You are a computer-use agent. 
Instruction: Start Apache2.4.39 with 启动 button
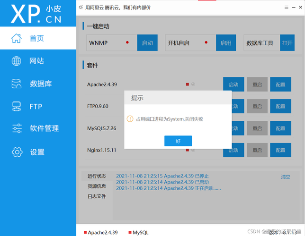pos(233,84)
